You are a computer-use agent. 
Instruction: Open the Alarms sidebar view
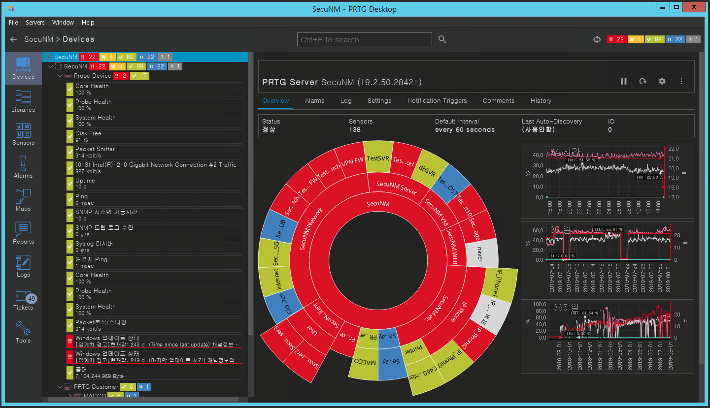23,167
